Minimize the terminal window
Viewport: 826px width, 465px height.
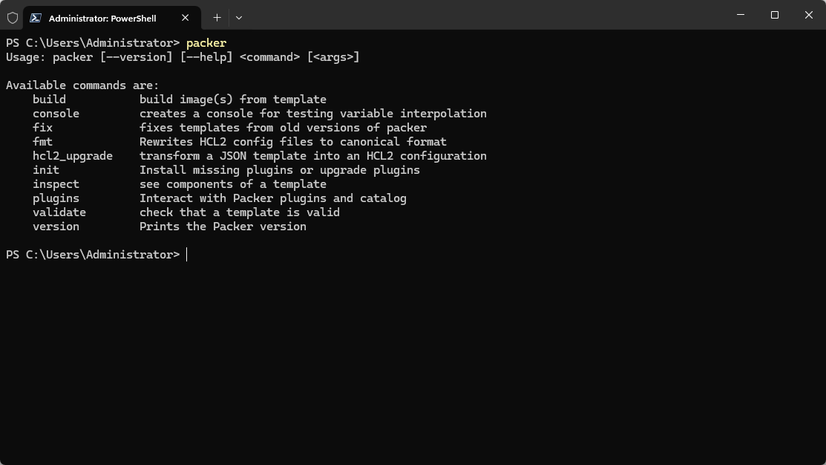(x=741, y=15)
